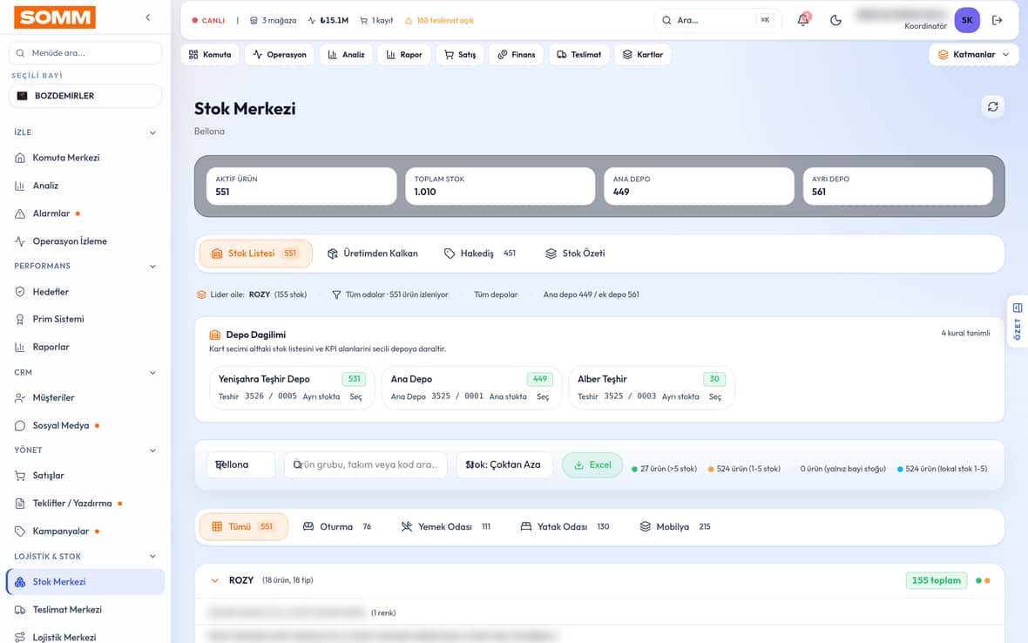Click the product group search field

coord(365,464)
